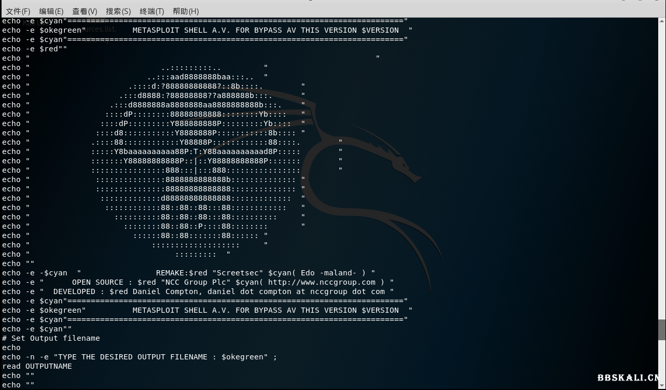The width and height of the screenshot is (666, 390).
Task: Open the 查看(V) menu
Action: (85, 11)
